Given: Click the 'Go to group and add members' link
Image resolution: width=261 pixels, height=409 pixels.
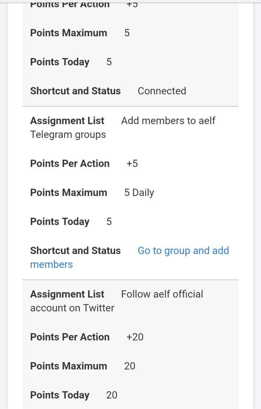Looking at the screenshot, I should [183, 250].
